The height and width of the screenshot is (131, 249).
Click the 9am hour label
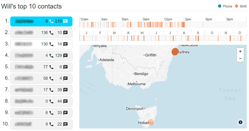146,19
